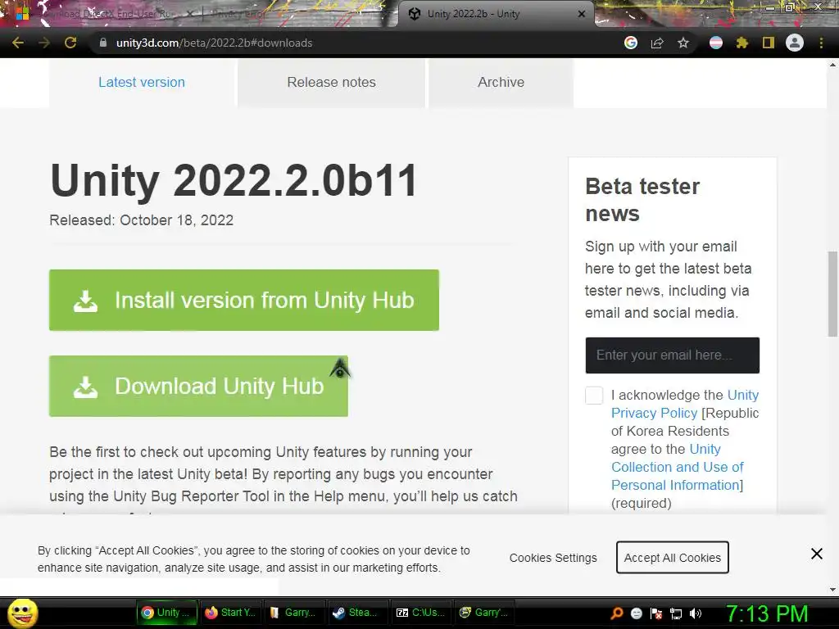Open the last Garry'... taskbar item
This screenshot has height=629, width=839.
[x=483, y=613]
